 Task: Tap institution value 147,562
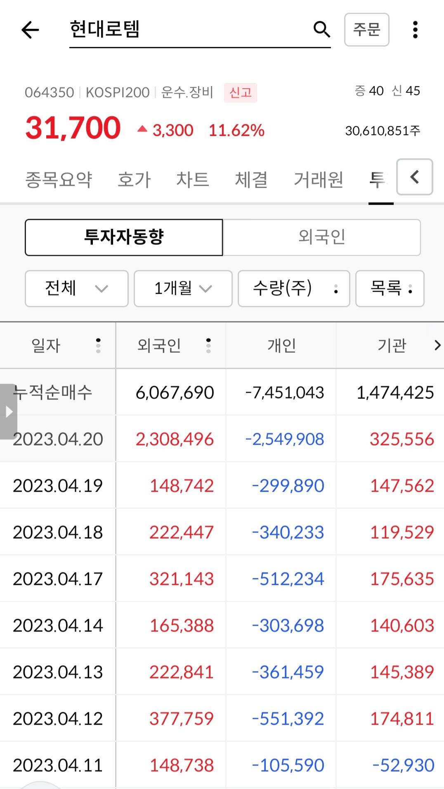click(x=402, y=486)
